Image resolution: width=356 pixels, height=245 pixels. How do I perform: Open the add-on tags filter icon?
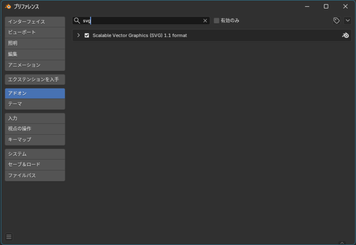tap(336, 21)
